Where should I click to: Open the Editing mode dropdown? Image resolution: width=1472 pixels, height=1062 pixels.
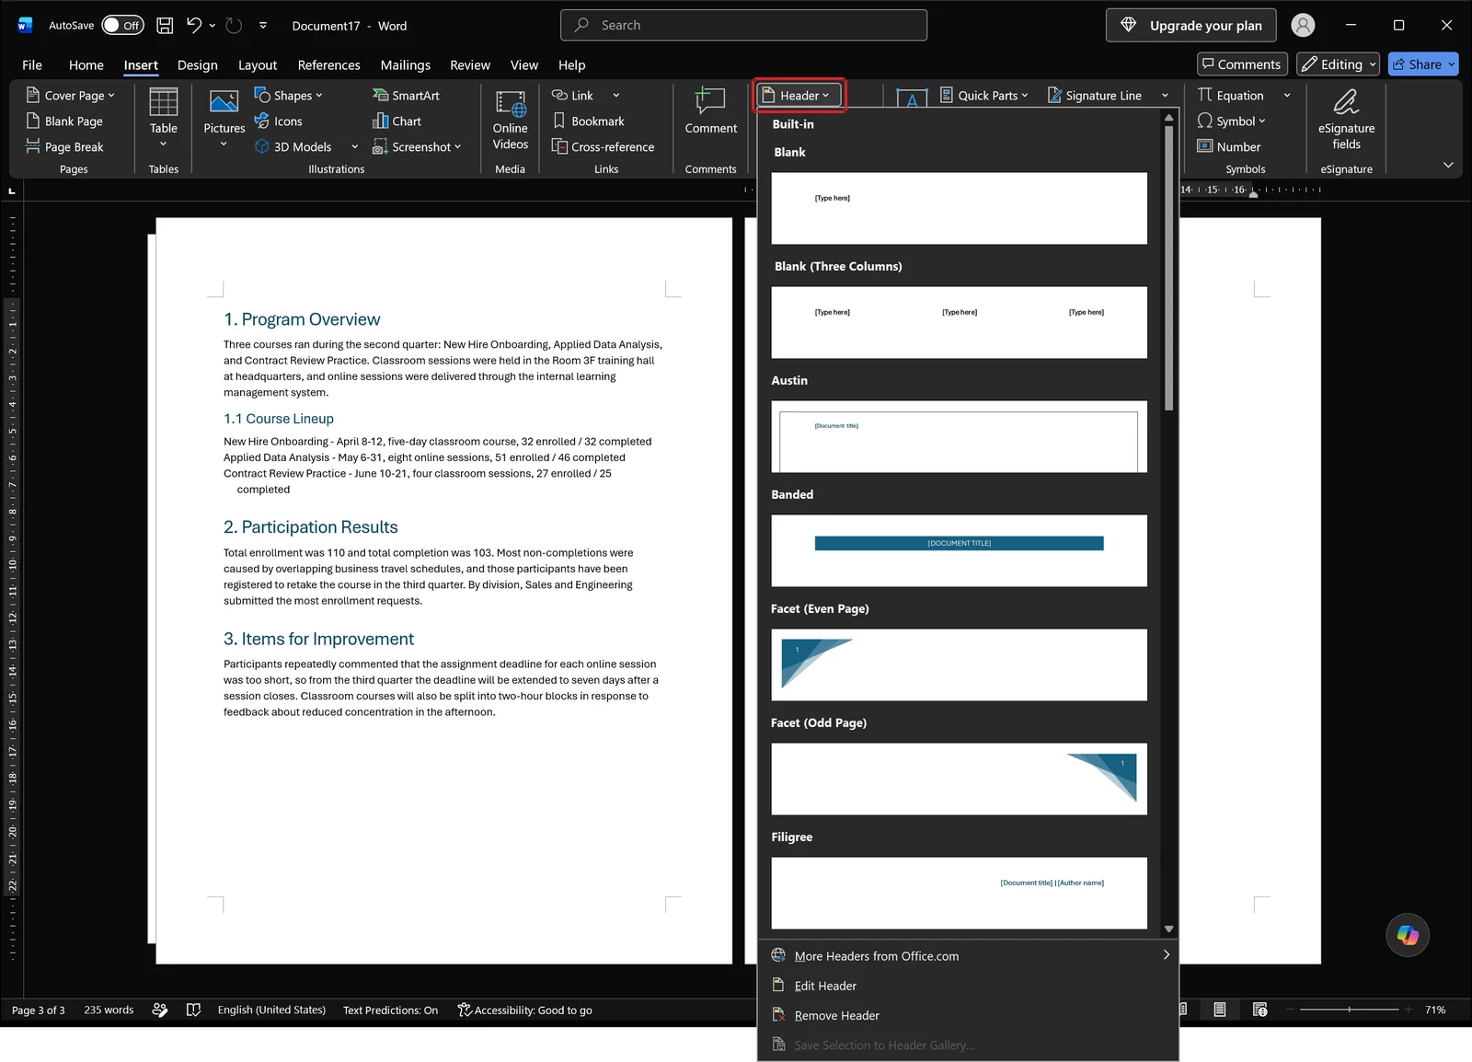(1339, 64)
